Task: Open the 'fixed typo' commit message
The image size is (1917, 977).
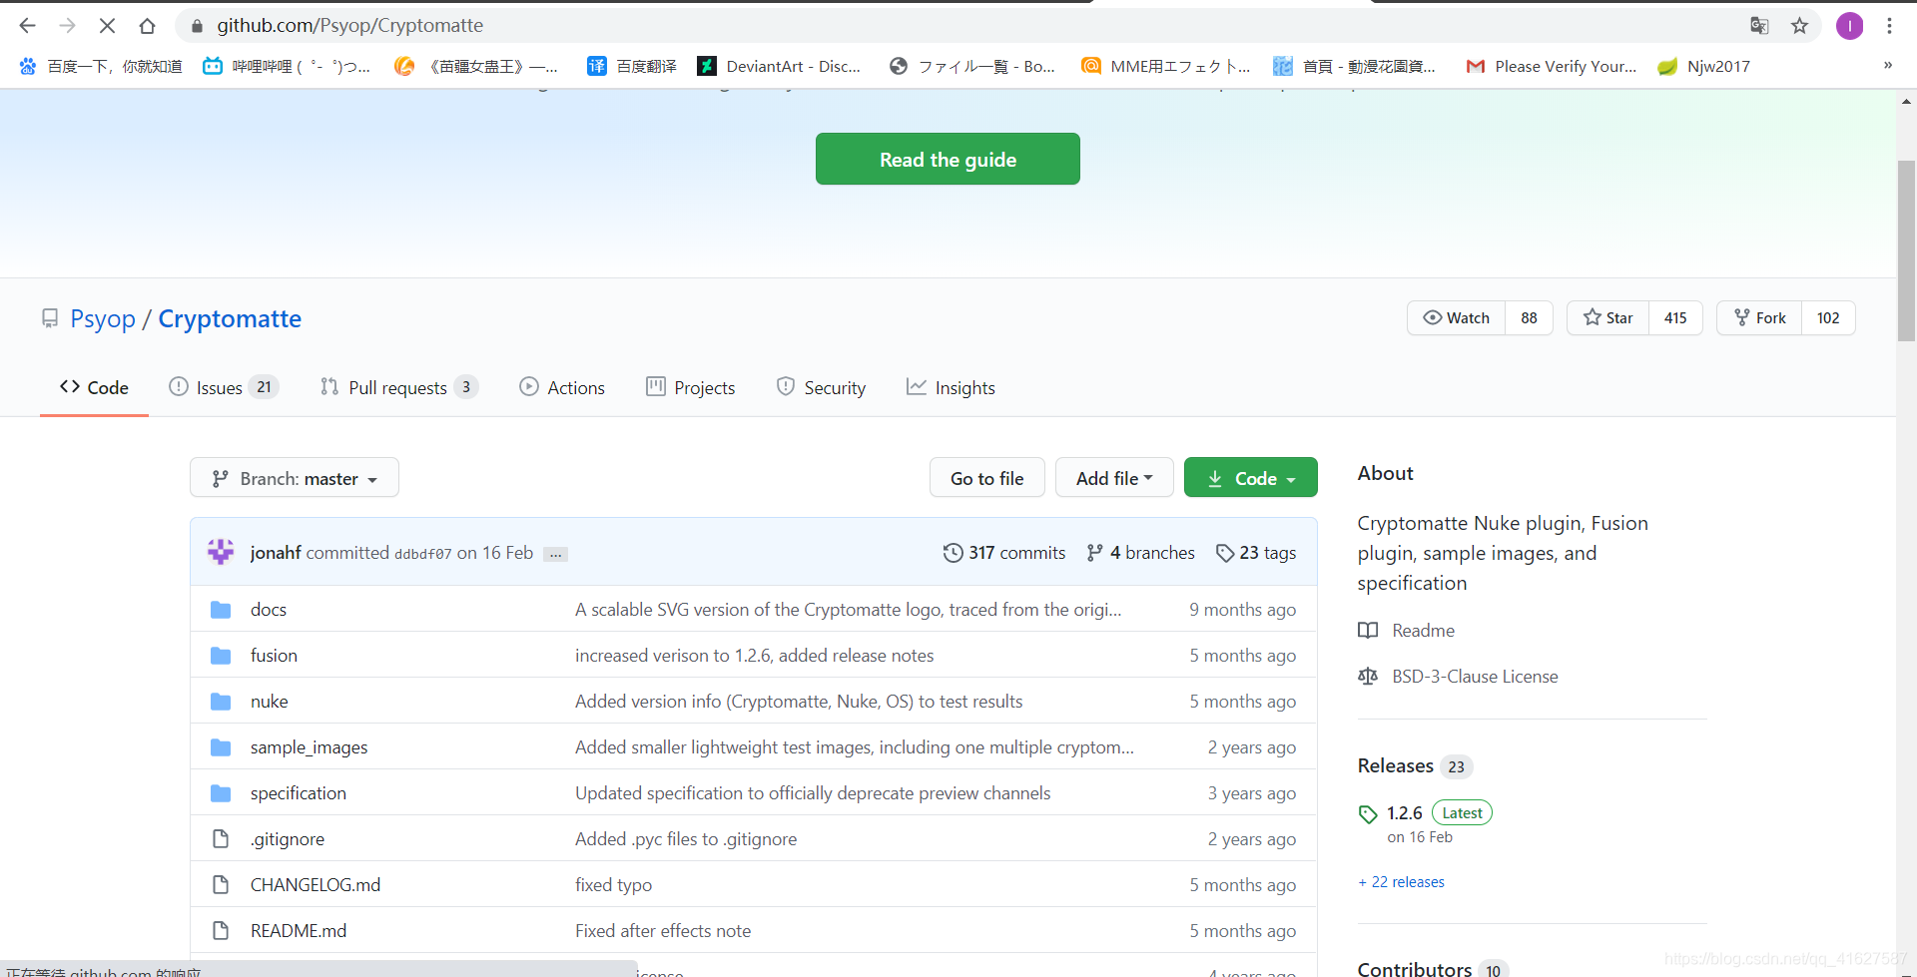Action: pos(613,884)
